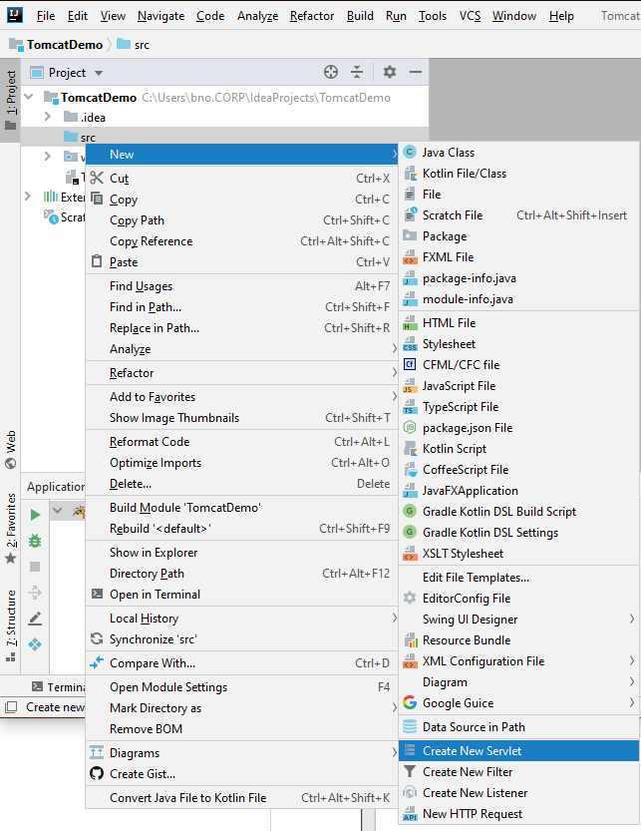Click Copy Path in context menu

[x=241, y=219]
